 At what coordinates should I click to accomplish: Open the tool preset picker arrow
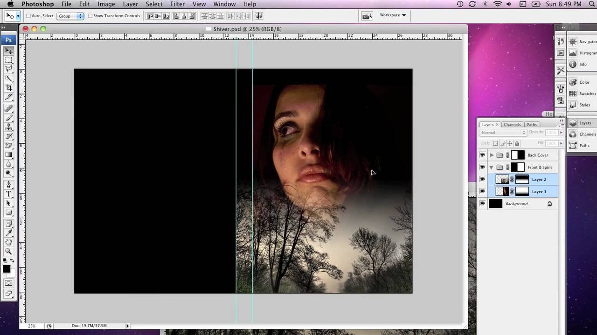[18, 16]
